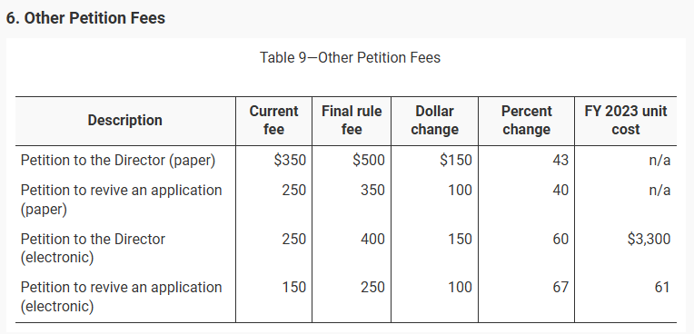Click the Percent change column header
694x334 pixels.
point(526,121)
